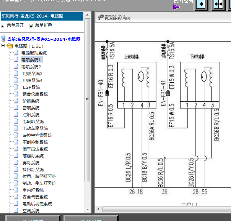Open 点烟系统 diagram
Screen dimensions: 231x221
tap(31, 115)
